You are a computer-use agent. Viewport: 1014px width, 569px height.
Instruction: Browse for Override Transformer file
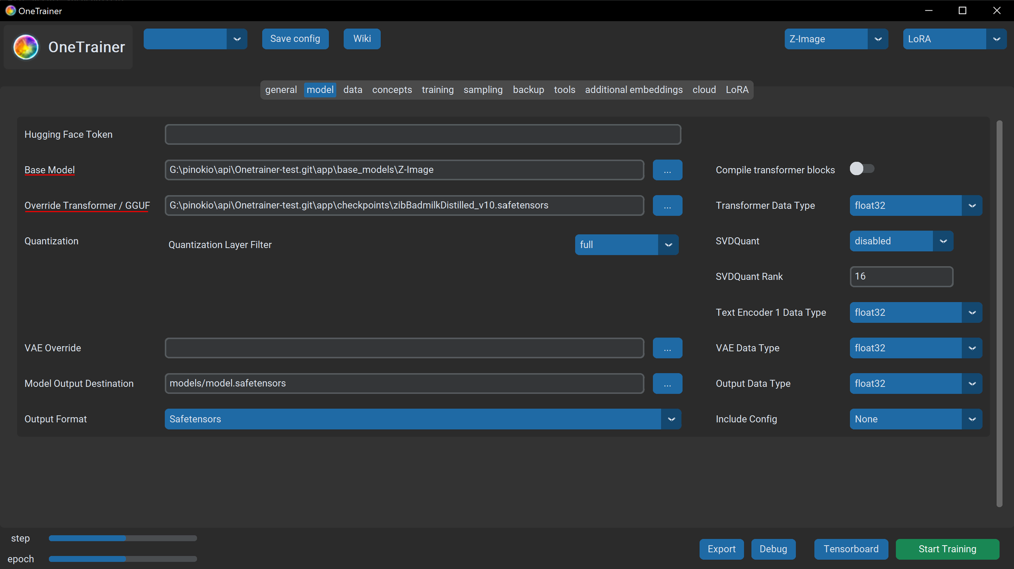tap(667, 206)
